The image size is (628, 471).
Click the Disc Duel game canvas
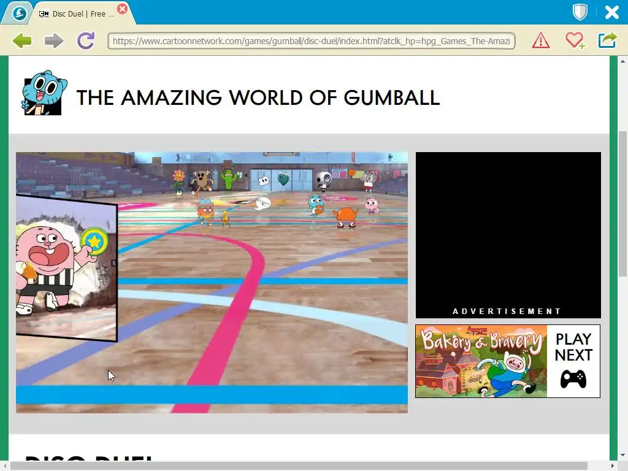click(212, 282)
